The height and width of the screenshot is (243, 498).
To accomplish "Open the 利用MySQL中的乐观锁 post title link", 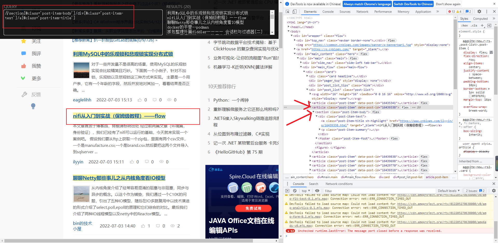I will [x=123, y=54].
